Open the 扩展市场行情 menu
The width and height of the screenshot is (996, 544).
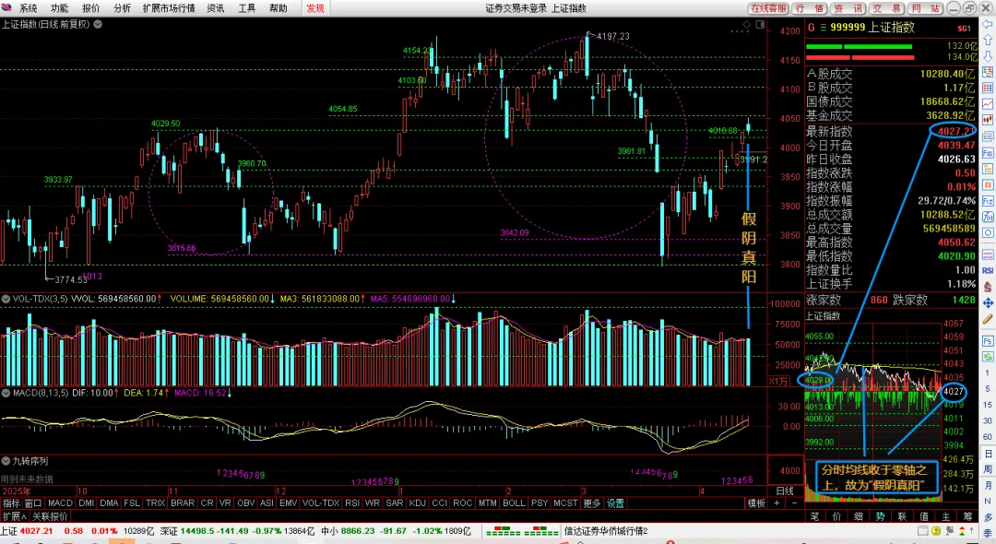(169, 8)
